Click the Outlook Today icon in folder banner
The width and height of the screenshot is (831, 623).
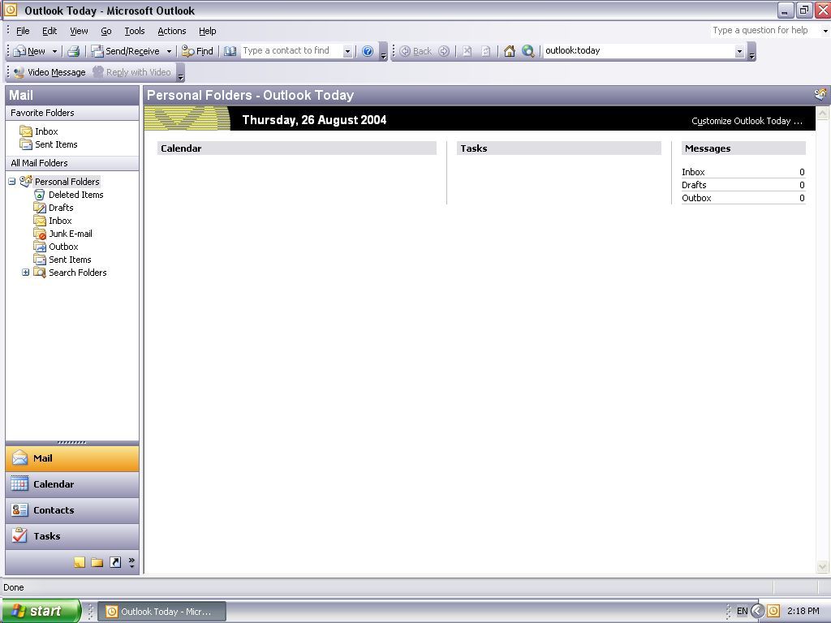[820, 94]
